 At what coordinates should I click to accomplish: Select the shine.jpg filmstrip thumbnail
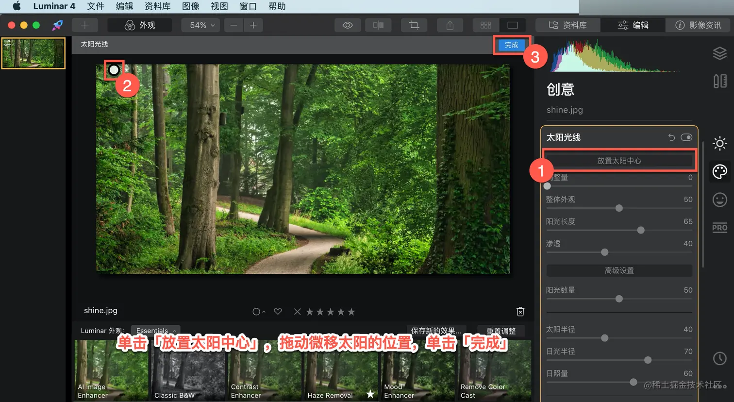point(33,53)
